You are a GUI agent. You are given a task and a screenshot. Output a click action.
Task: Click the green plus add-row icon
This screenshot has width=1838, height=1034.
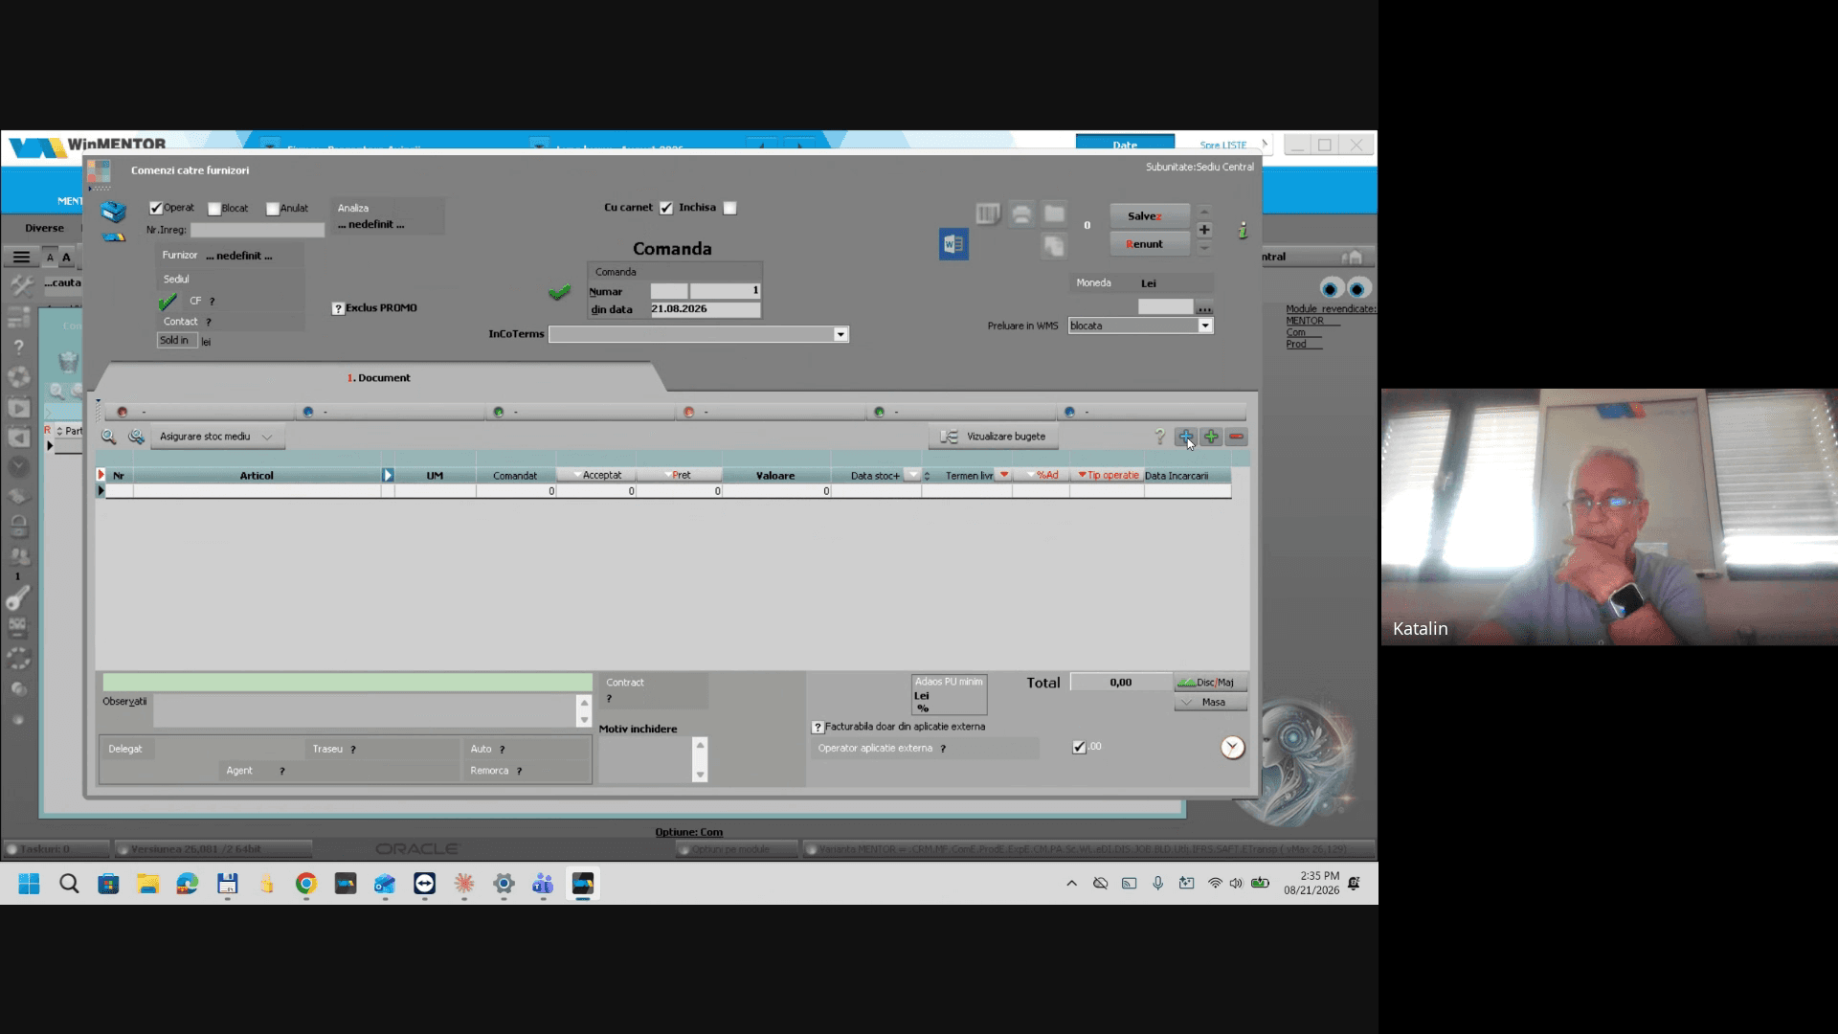tap(1211, 437)
